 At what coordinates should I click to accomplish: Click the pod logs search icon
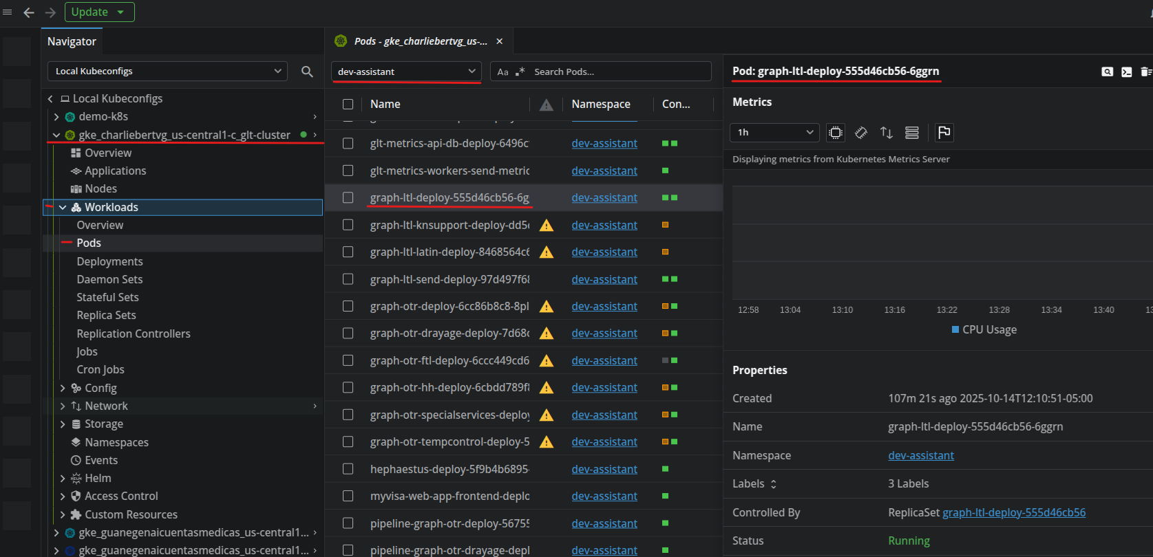pyautogui.click(x=1107, y=72)
